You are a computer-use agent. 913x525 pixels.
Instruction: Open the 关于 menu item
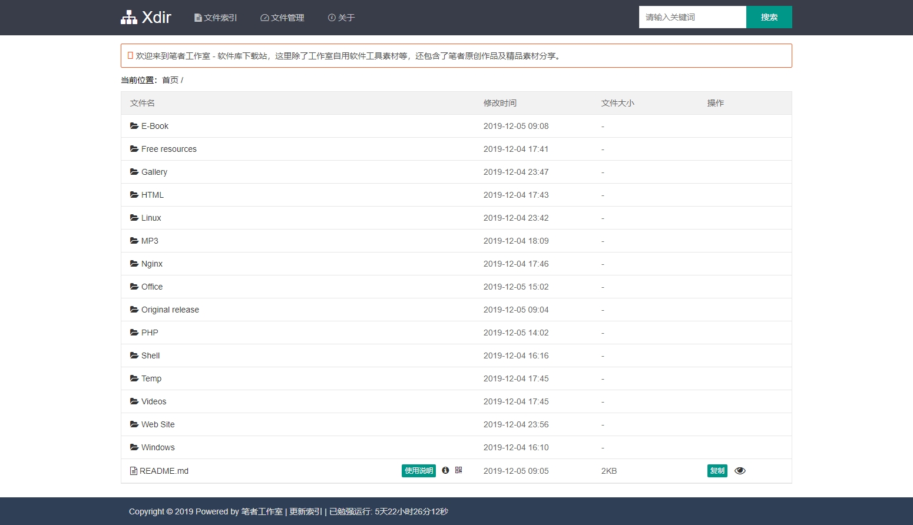[x=342, y=18]
